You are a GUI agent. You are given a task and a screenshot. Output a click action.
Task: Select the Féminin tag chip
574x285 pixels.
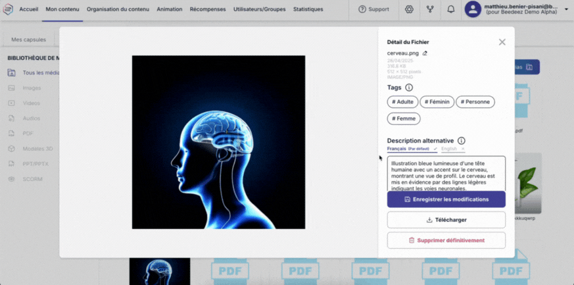(x=437, y=101)
